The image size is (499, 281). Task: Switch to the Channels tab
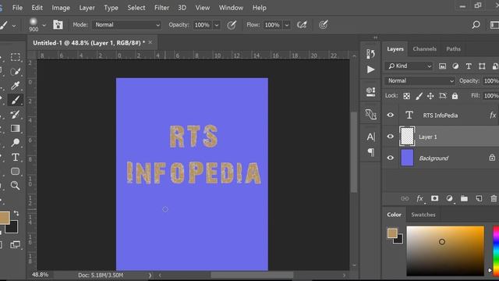424,48
